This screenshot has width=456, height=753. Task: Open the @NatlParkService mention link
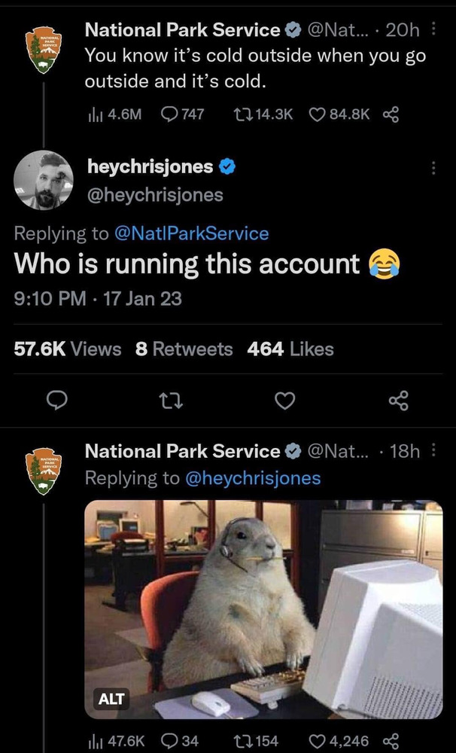click(x=190, y=233)
